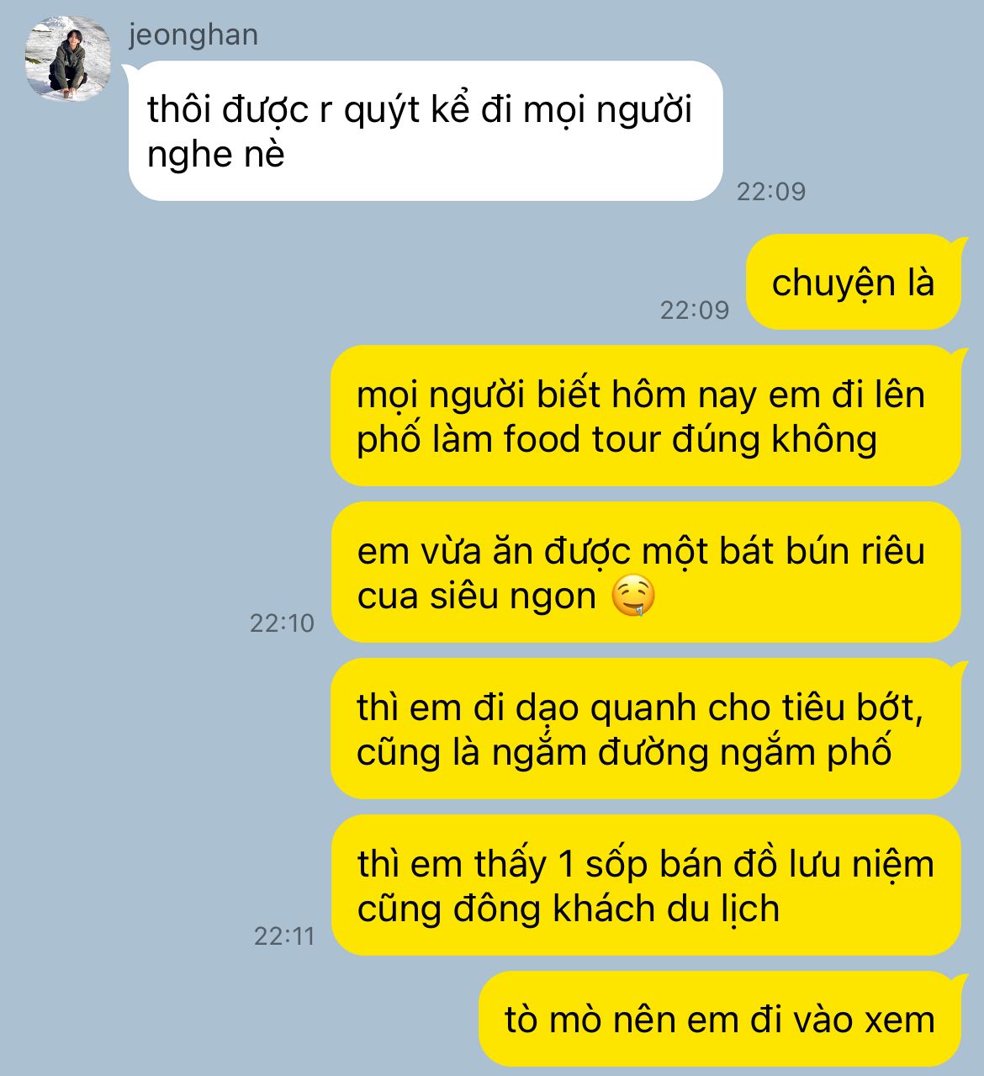984x1076 pixels.
Task: Open jeonghan's profile picture
Action: pos(68,59)
